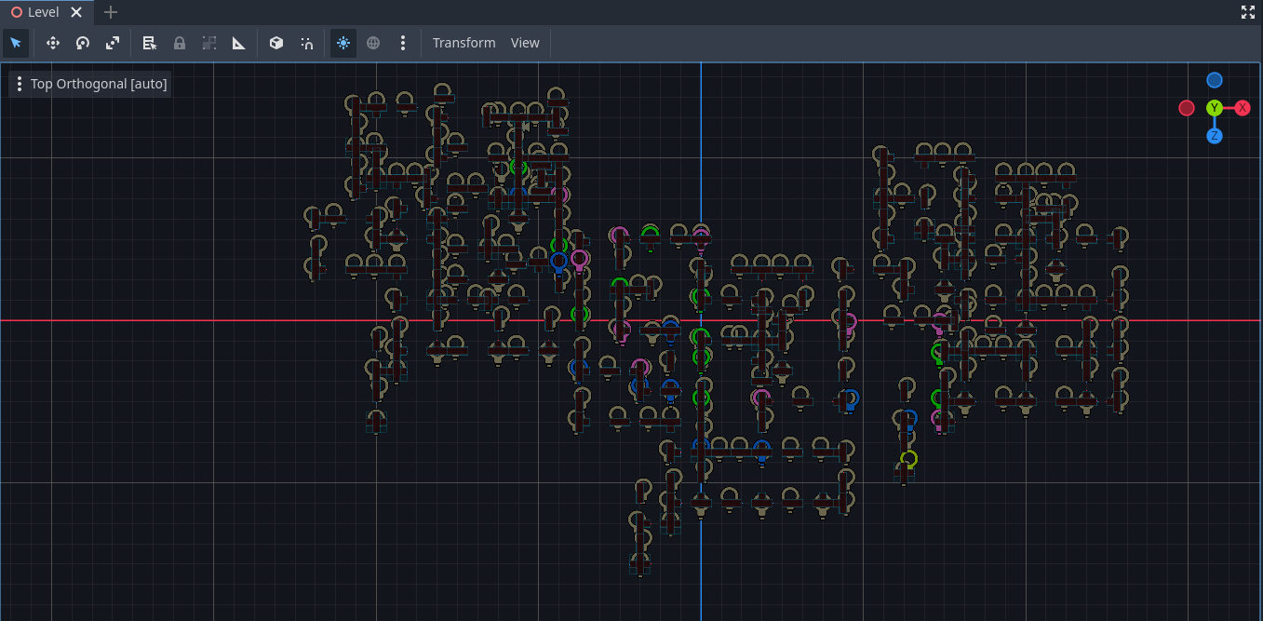Toggle the snap mode icon
This screenshot has width=1263, height=621.
(306, 43)
